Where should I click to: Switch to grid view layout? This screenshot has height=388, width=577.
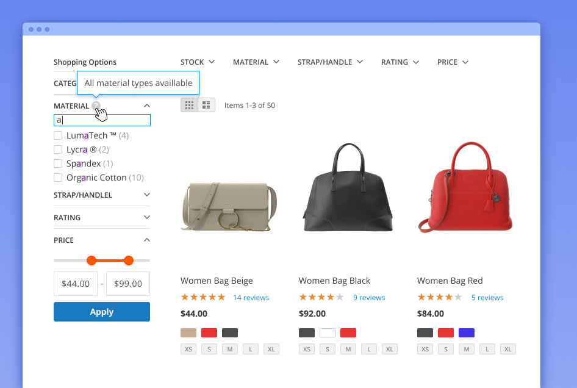(x=190, y=105)
